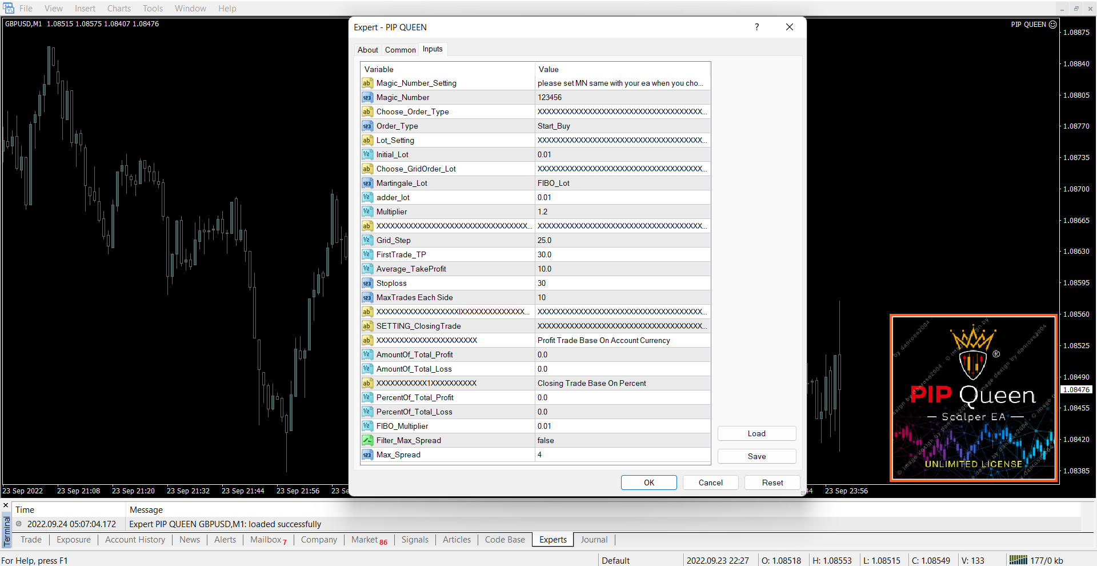Viewport: 1097px width, 566px height.
Task: Toggle the Filter_Max_Spread false value
Action: click(x=622, y=441)
